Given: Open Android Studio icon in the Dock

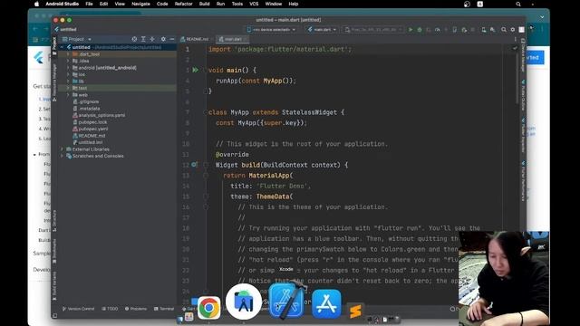Looking at the screenshot, I should point(244,302).
